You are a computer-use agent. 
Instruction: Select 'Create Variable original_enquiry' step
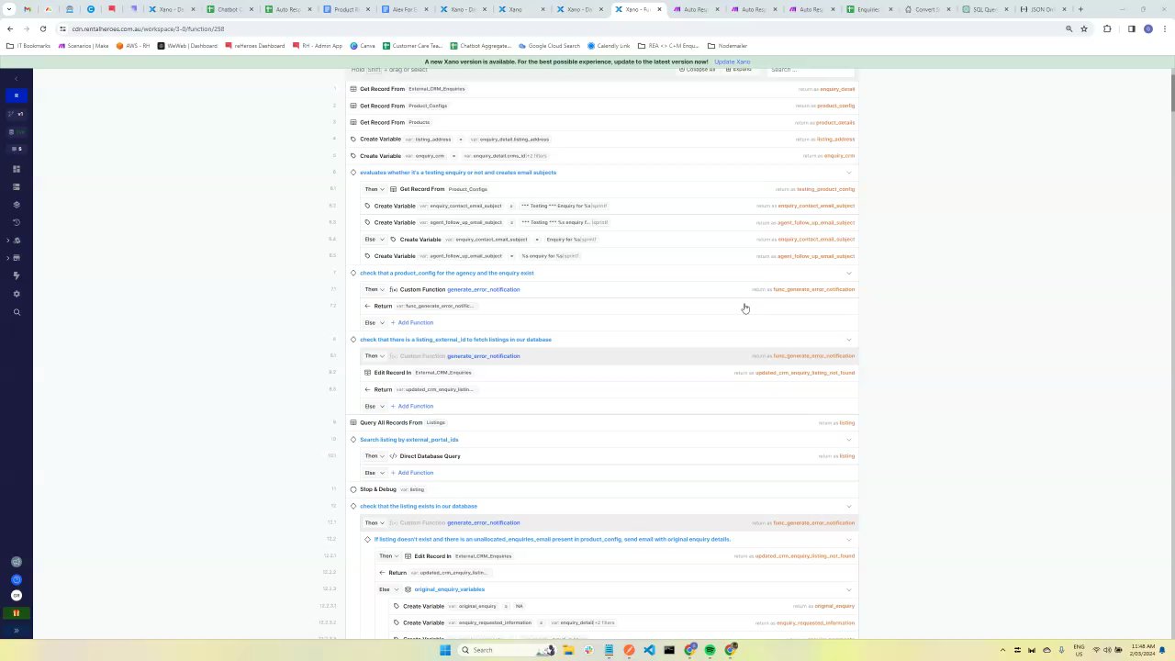click(623, 606)
